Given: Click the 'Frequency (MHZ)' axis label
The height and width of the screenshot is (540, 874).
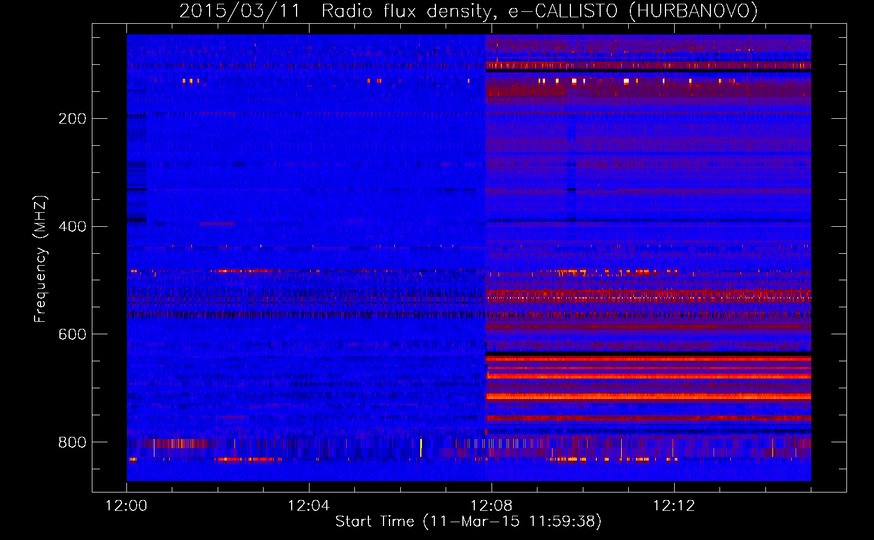Looking at the screenshot, I should pos(41,259).
